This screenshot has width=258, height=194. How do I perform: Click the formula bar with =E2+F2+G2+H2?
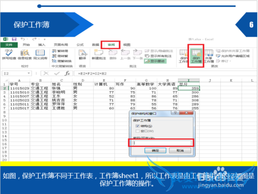click(x=165, y=73)
